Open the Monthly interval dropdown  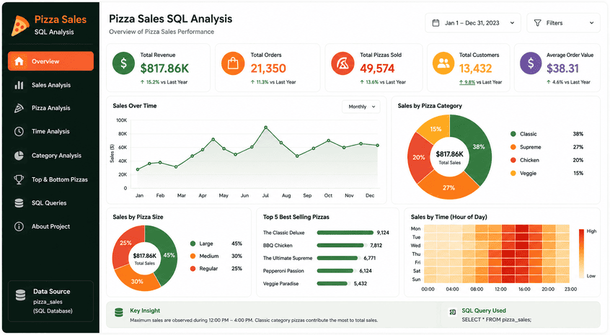click(361, 107)
